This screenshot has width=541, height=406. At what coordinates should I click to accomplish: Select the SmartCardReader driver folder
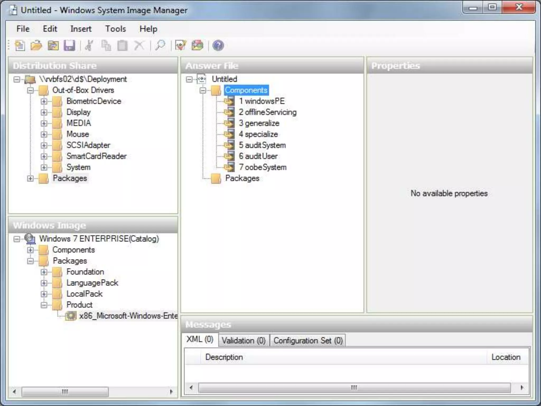click(96, 156)
